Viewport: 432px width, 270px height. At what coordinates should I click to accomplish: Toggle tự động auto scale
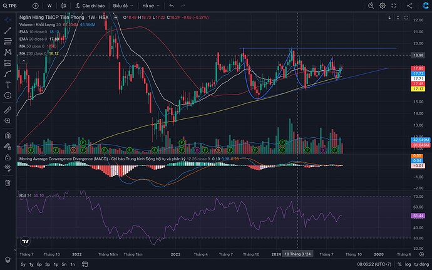421,264
